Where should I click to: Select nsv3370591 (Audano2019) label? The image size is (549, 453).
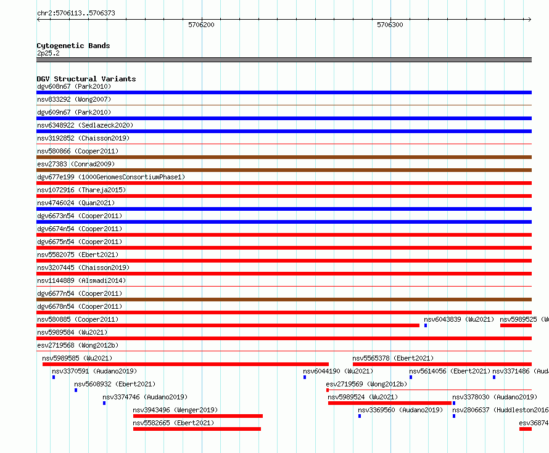(94, 371)
